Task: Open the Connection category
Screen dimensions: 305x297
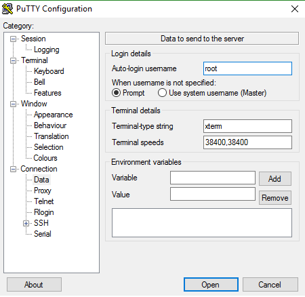Action: (39, 169)
